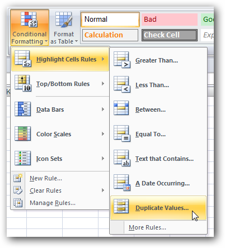225x248 pixels.
Task: Select the Text that Contains... rule
Action: click(x=158, y=159)
